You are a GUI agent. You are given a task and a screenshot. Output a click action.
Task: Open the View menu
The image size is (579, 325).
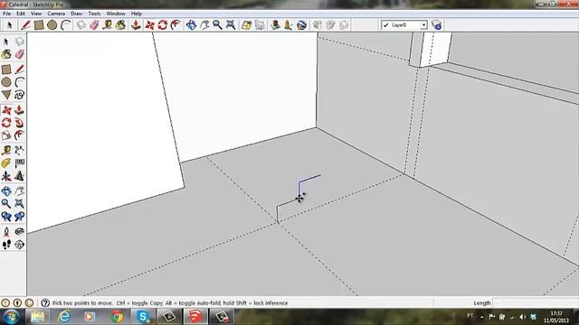(36, 14)
